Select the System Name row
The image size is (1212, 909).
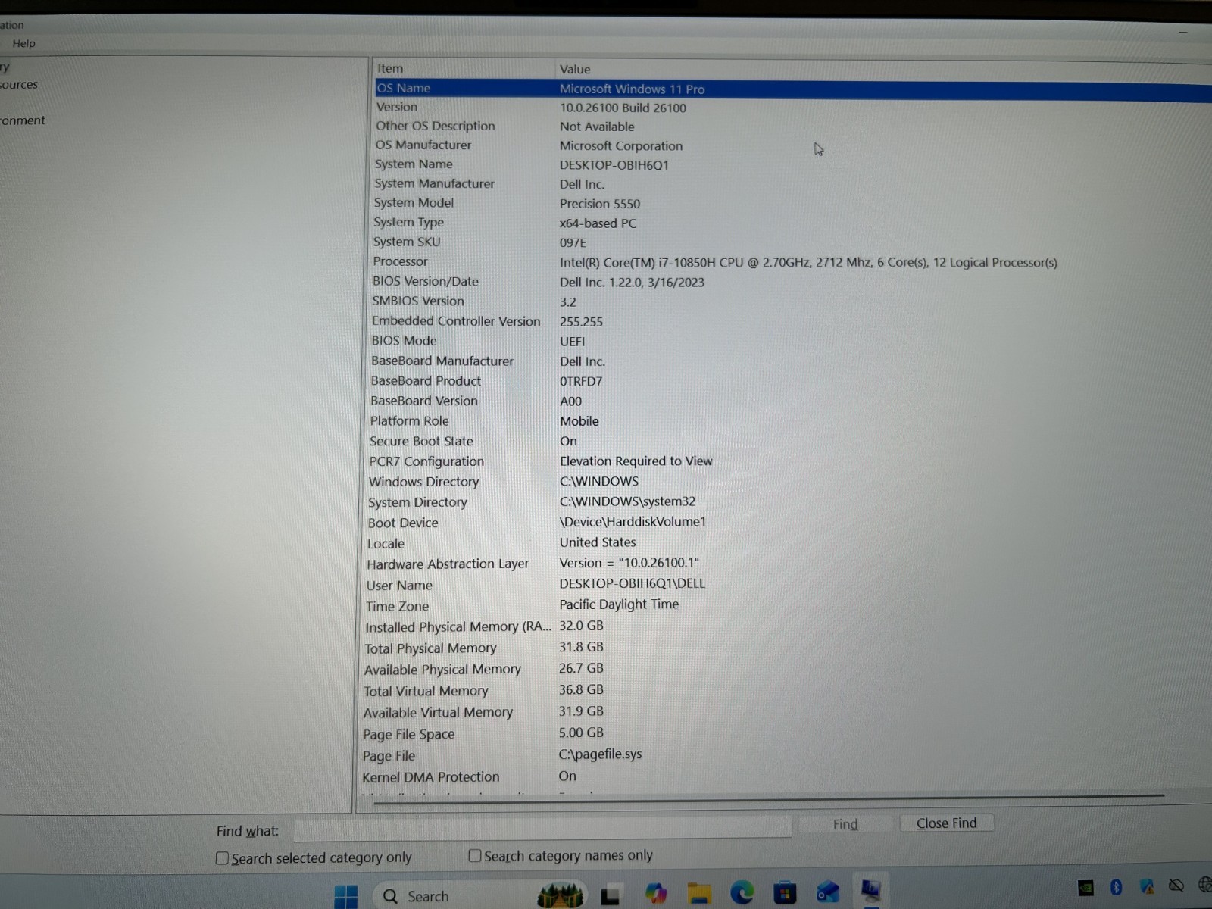(792, 164)
